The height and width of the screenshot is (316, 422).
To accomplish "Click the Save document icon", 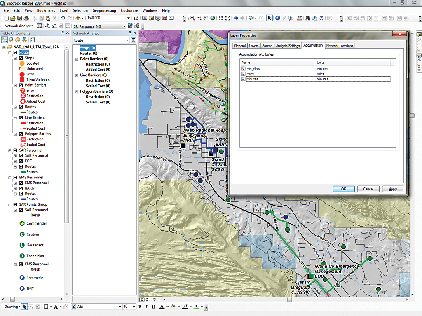I will click(19, 18).
